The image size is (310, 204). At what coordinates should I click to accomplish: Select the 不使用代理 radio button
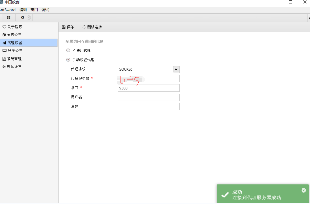(68, 51)
